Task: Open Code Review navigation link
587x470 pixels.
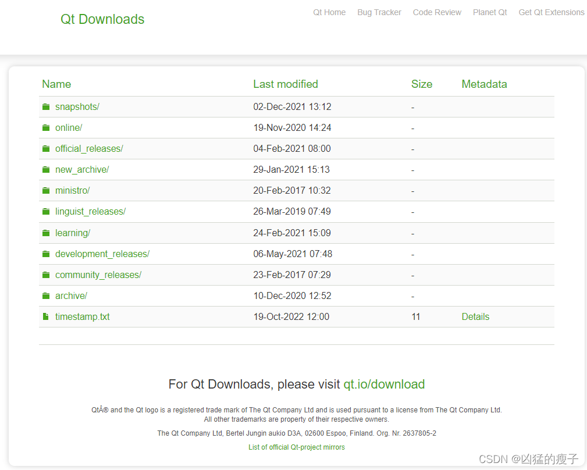Action: [437, 12]
